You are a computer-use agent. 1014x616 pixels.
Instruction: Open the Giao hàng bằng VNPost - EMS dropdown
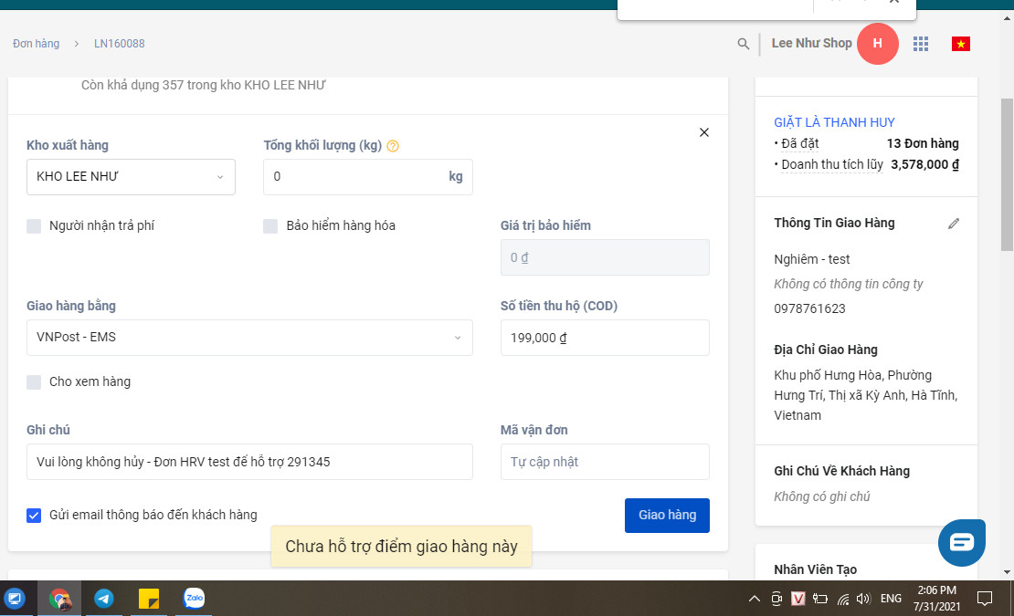coord(249,338)
